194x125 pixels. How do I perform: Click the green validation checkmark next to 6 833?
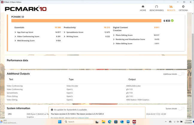click(x=172, y=21)
